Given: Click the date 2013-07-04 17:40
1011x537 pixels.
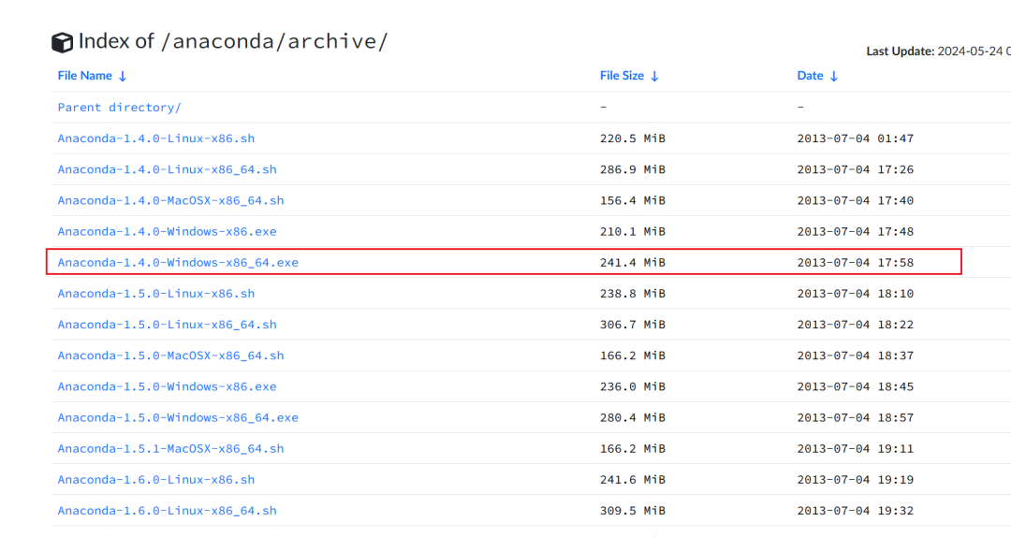Looking at the screenshot, I should pyautogui.click(x=856, y=200).
